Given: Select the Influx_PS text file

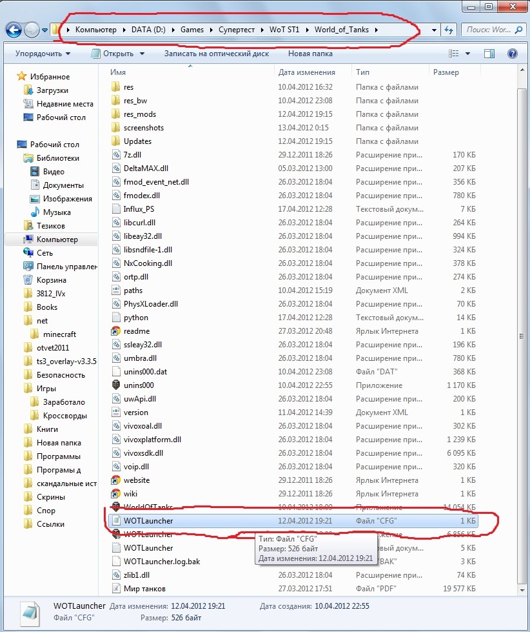Looking at the screenshot, I should [x=139, y=209].
